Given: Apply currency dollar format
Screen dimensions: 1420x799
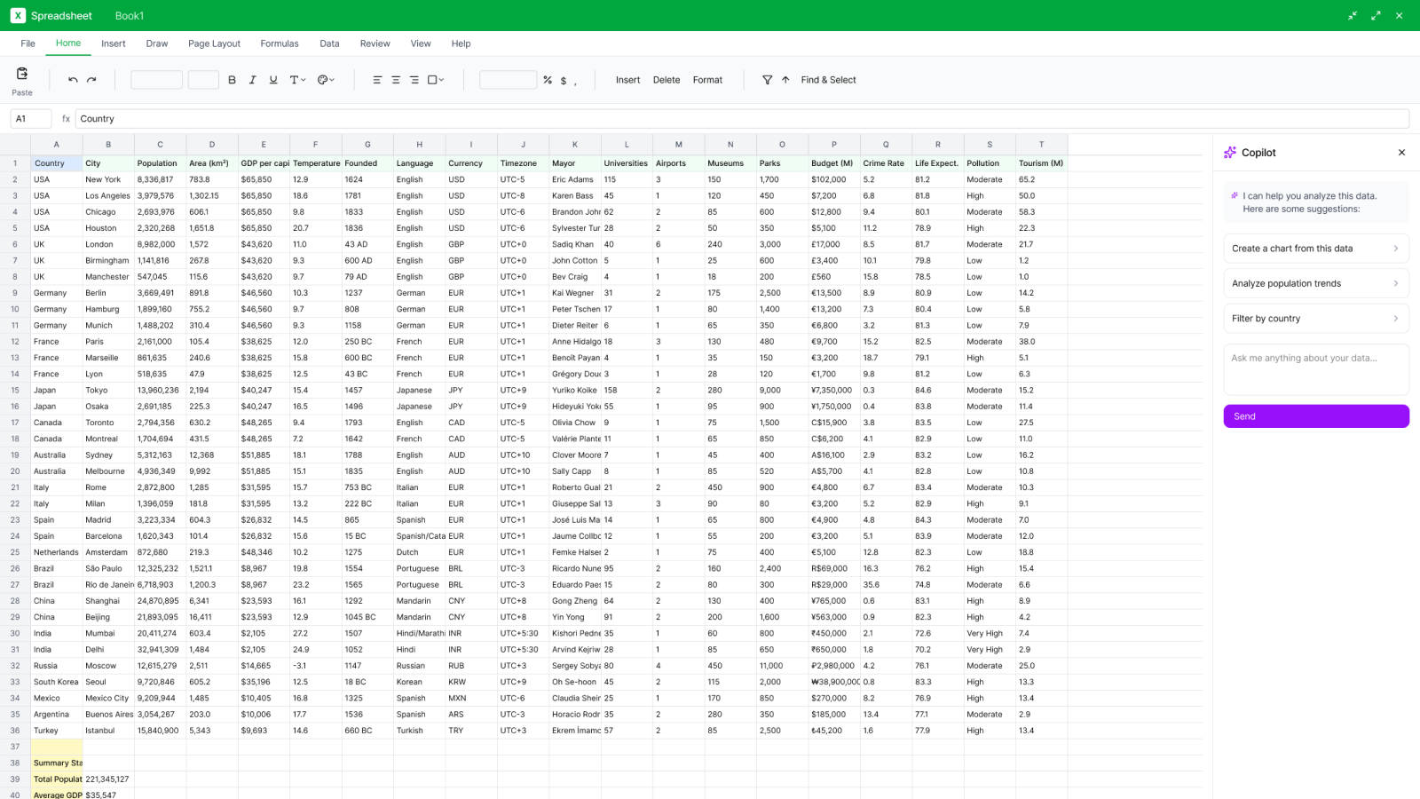Looking at the screenshot, I should (564, 80).
